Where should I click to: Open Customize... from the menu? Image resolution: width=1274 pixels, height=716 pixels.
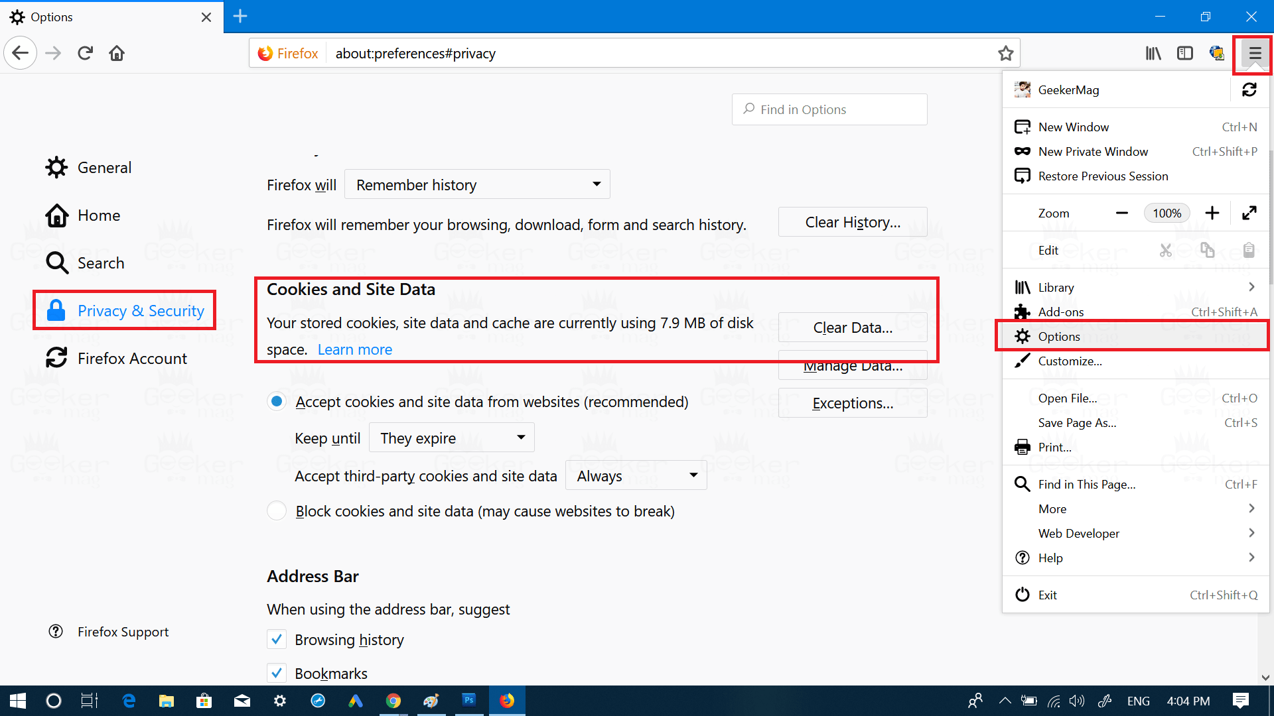coord(1135,361)
